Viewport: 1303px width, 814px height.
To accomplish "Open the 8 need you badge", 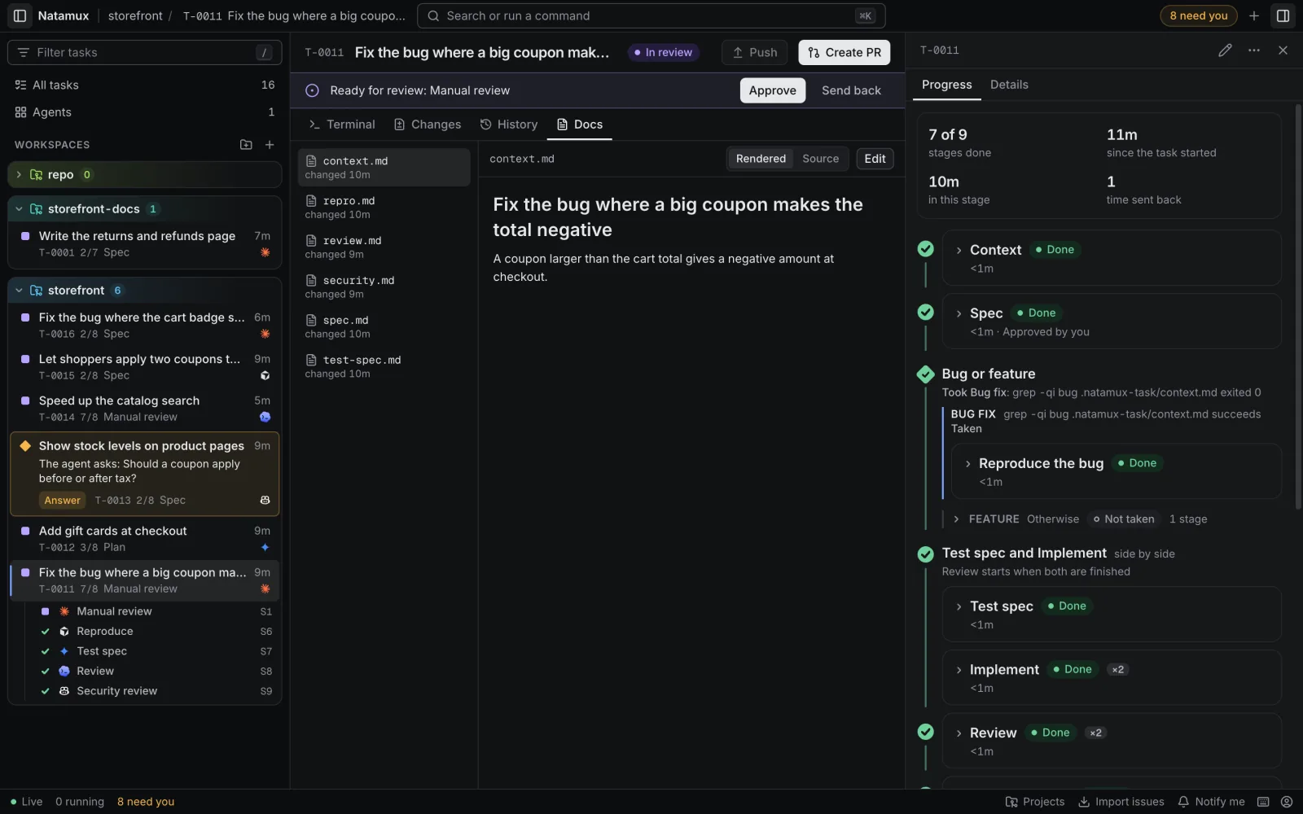I will pyautogui.click(x=1198, y=15).
